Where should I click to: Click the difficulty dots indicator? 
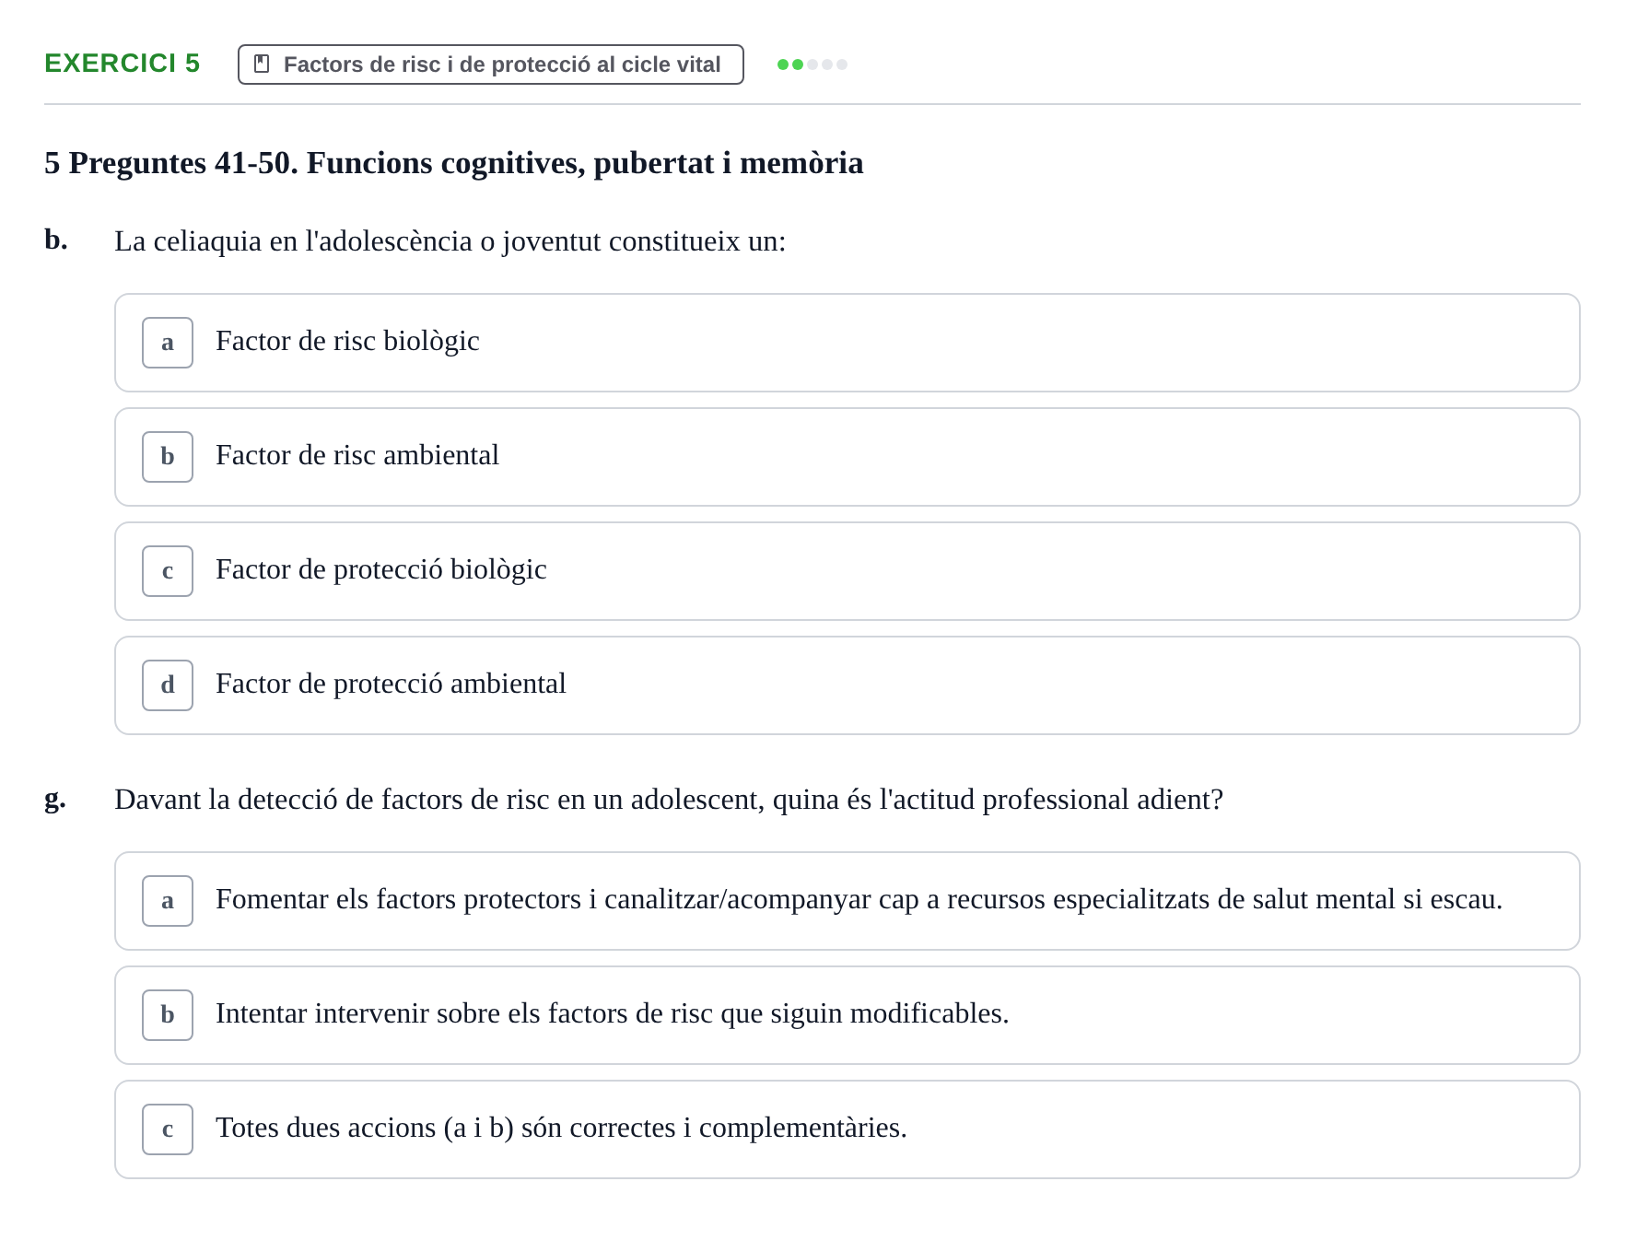[812, 64]
